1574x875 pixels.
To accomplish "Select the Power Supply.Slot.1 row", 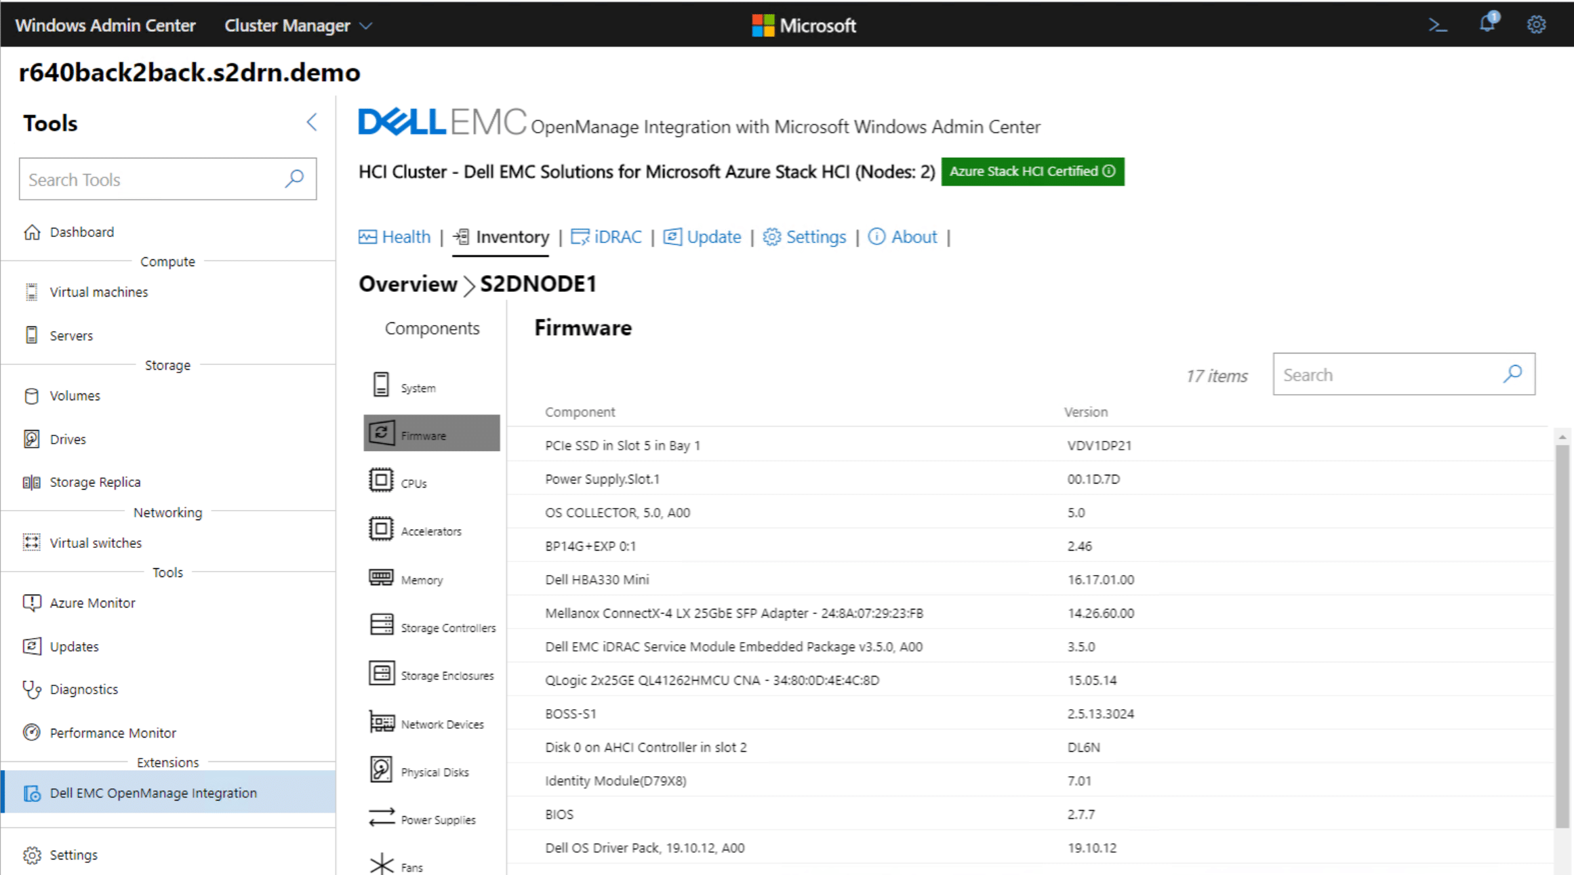I will coord(1030,479).
